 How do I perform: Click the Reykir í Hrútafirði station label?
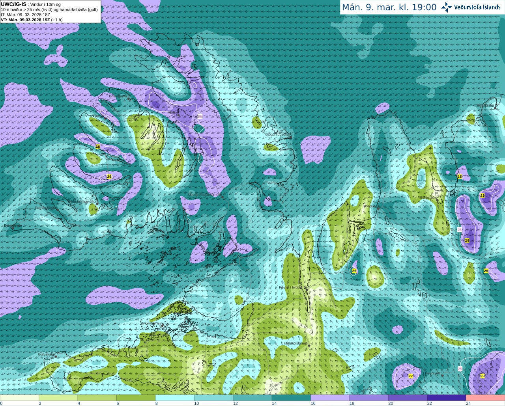[x=292, y=287]
